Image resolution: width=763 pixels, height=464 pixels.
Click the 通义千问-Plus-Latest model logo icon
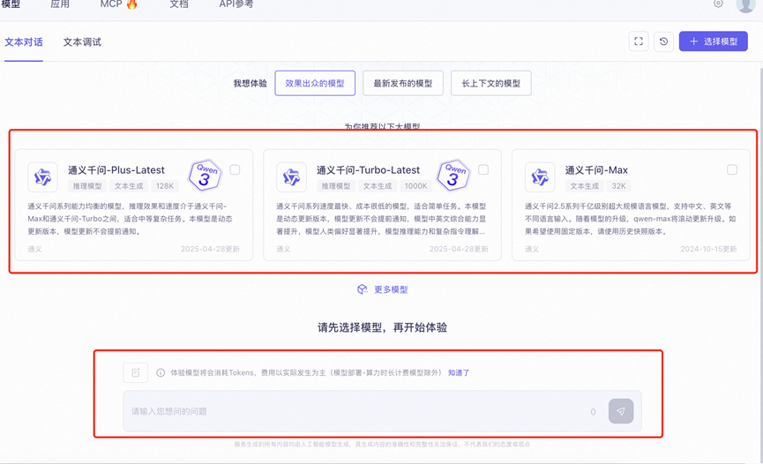[43, 176]
